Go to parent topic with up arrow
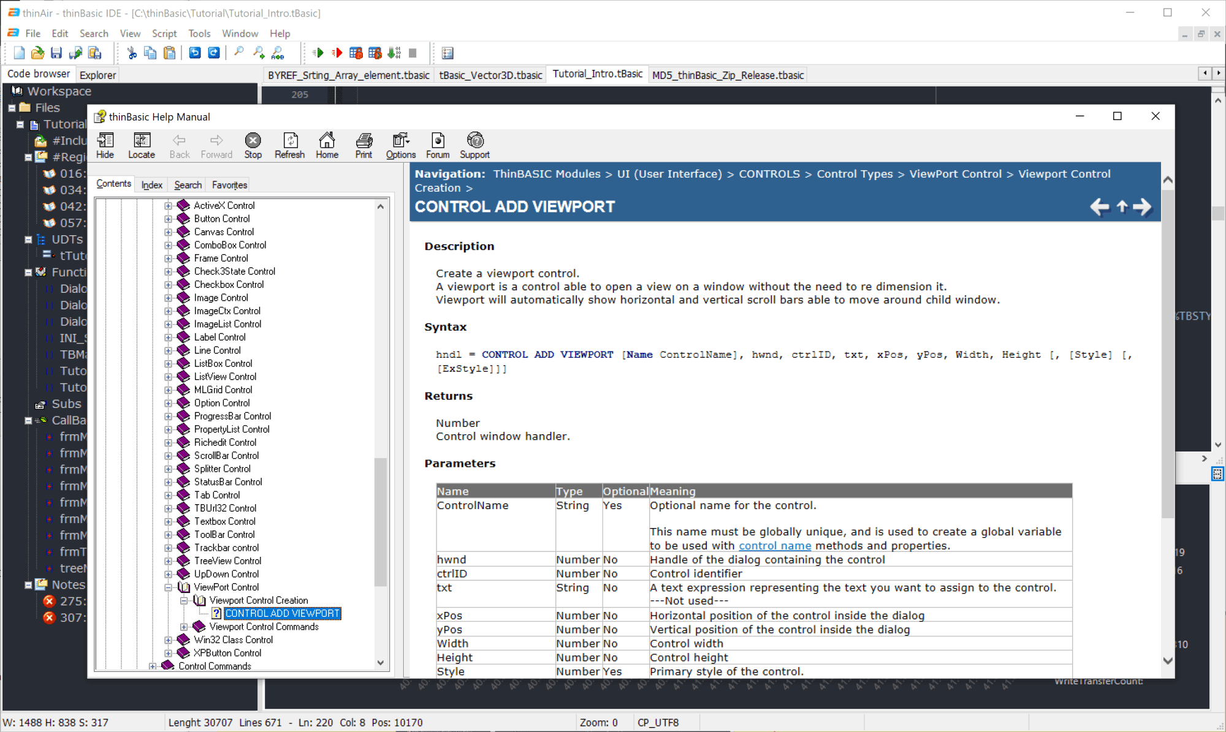This screenshot has width=1226, height=732. pos(1122,207)
